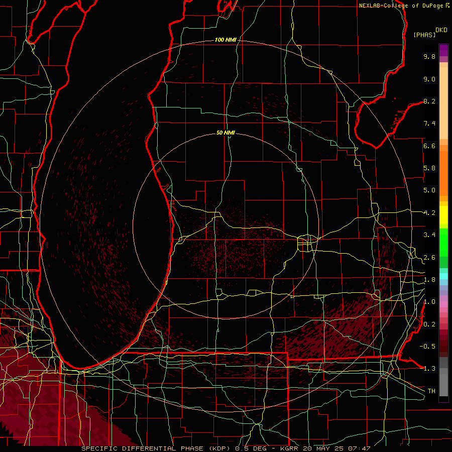The width and height of the screenshot is (452, 452).
Task: Click the "20 MAY 25 07:47" timestamp
Action: [x=336, y=448]
